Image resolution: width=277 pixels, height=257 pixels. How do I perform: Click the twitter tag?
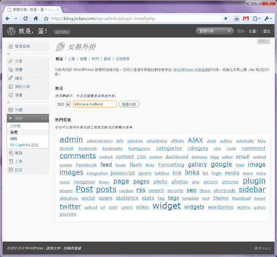click(x=70, y=206)
